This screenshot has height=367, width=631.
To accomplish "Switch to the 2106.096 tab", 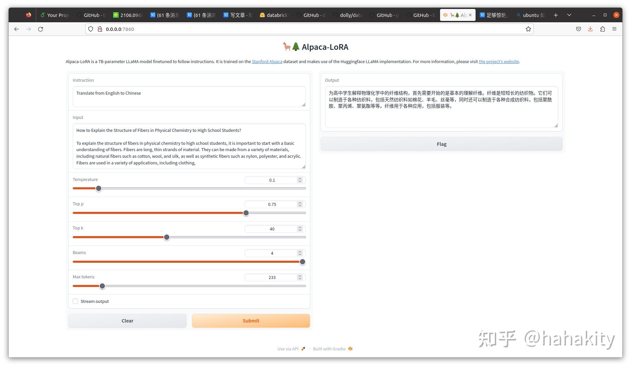I will (128, 15).
